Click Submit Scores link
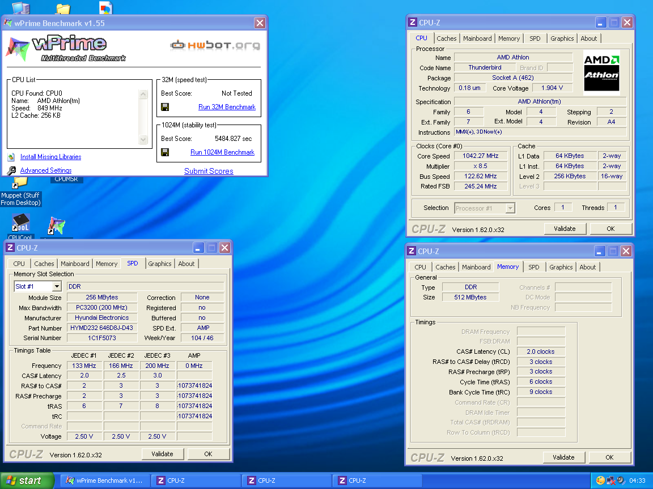653x489 pixels. click(x=209, y=171)
